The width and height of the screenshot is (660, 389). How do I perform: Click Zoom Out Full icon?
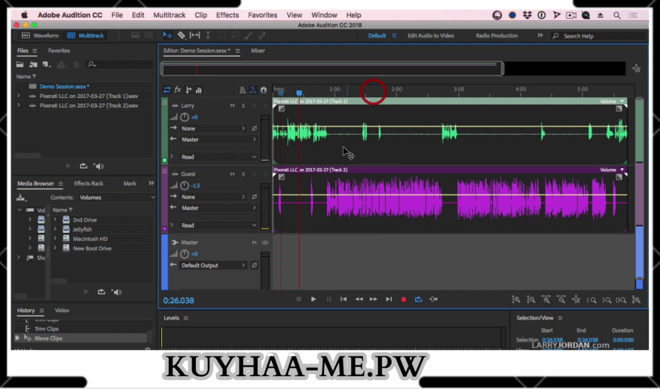click(x=576, y=299)
